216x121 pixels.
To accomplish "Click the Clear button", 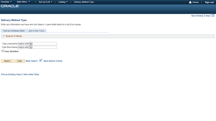I will (20, 61).
